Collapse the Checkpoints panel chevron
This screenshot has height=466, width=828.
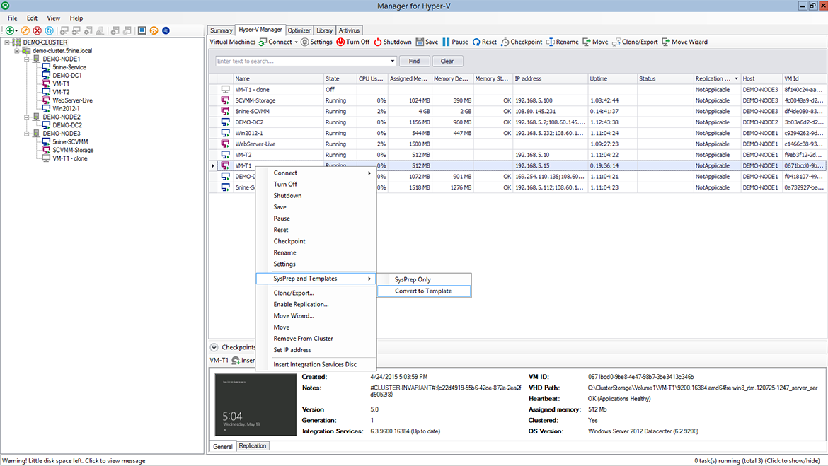tap(214, 347)
